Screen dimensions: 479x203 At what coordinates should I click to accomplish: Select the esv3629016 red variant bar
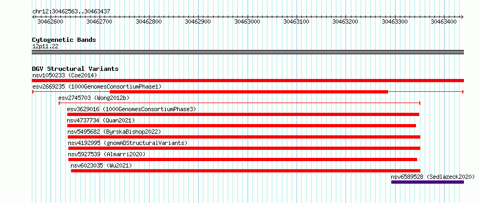point(243,114)
